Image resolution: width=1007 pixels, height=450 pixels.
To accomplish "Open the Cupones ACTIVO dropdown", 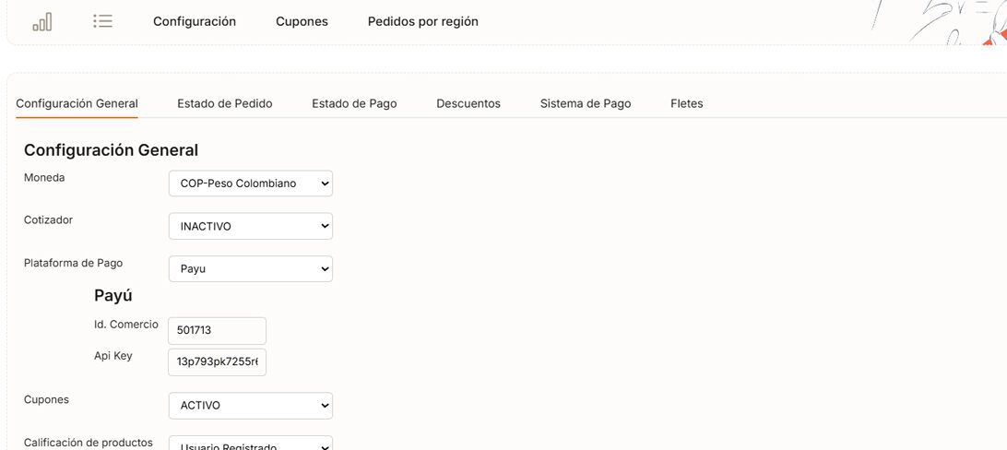I will [250, 406].
